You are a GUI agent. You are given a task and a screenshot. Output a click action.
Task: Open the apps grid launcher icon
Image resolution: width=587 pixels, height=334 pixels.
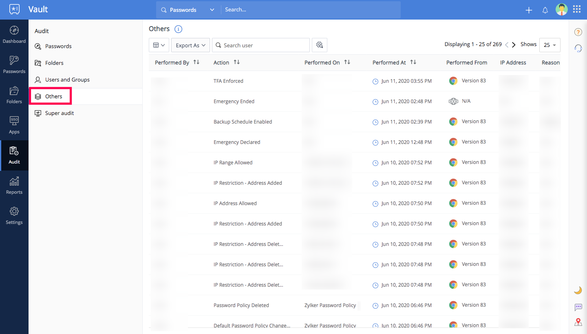pyautogui.click(x=576, y=10)
